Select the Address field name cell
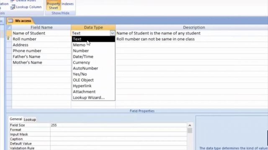Image resolution: width=268 pixels, height=150 pixels. point(41,45)
